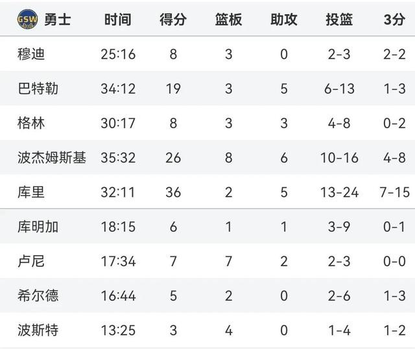
Task: Open player 波斯特's profile
Action: click(38, 330)
